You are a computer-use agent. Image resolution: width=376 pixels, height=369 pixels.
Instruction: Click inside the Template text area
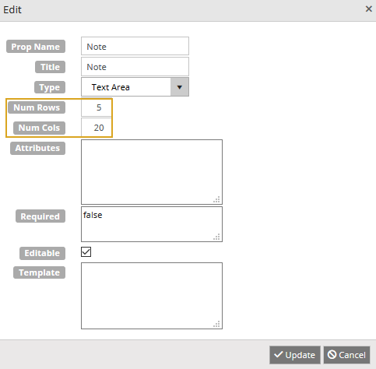coord(152,296)
